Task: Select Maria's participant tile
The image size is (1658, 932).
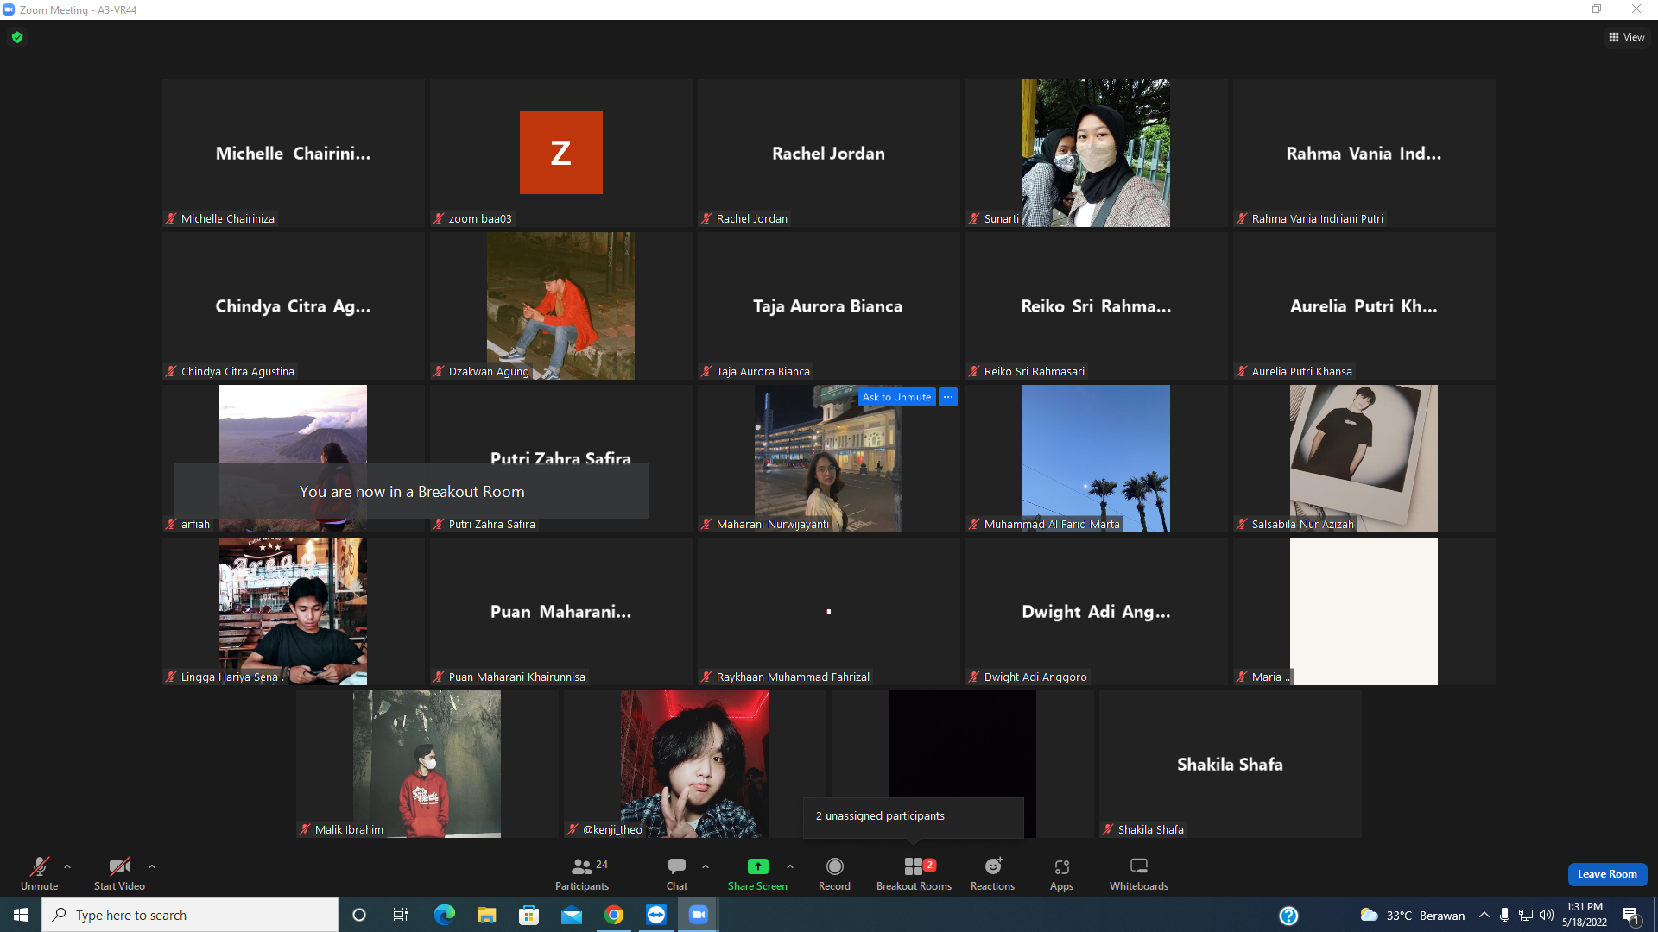Action: (1364, 611)
